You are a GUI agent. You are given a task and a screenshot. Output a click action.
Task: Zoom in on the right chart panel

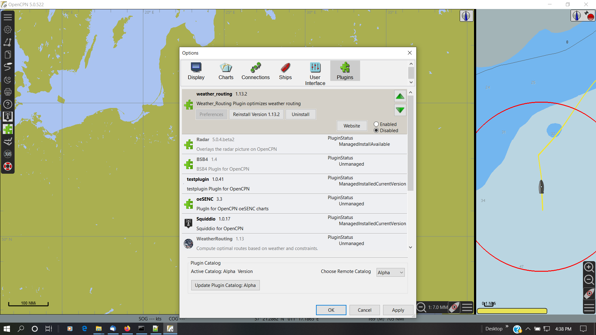589,267
